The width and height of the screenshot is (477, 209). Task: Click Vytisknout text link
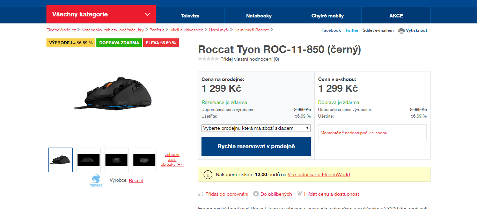[417, 30]
